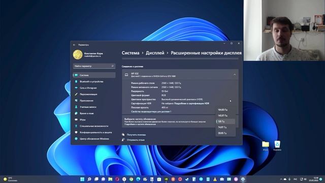Open Персонализация settings
The image size is (325, 183).
94,94
